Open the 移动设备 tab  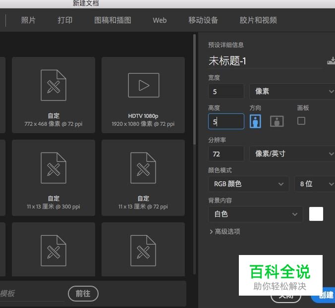tap(203, 20)
